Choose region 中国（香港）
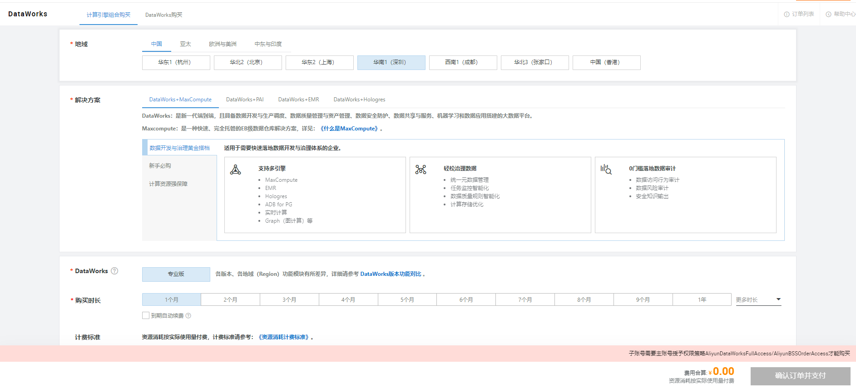 point(607,63)
